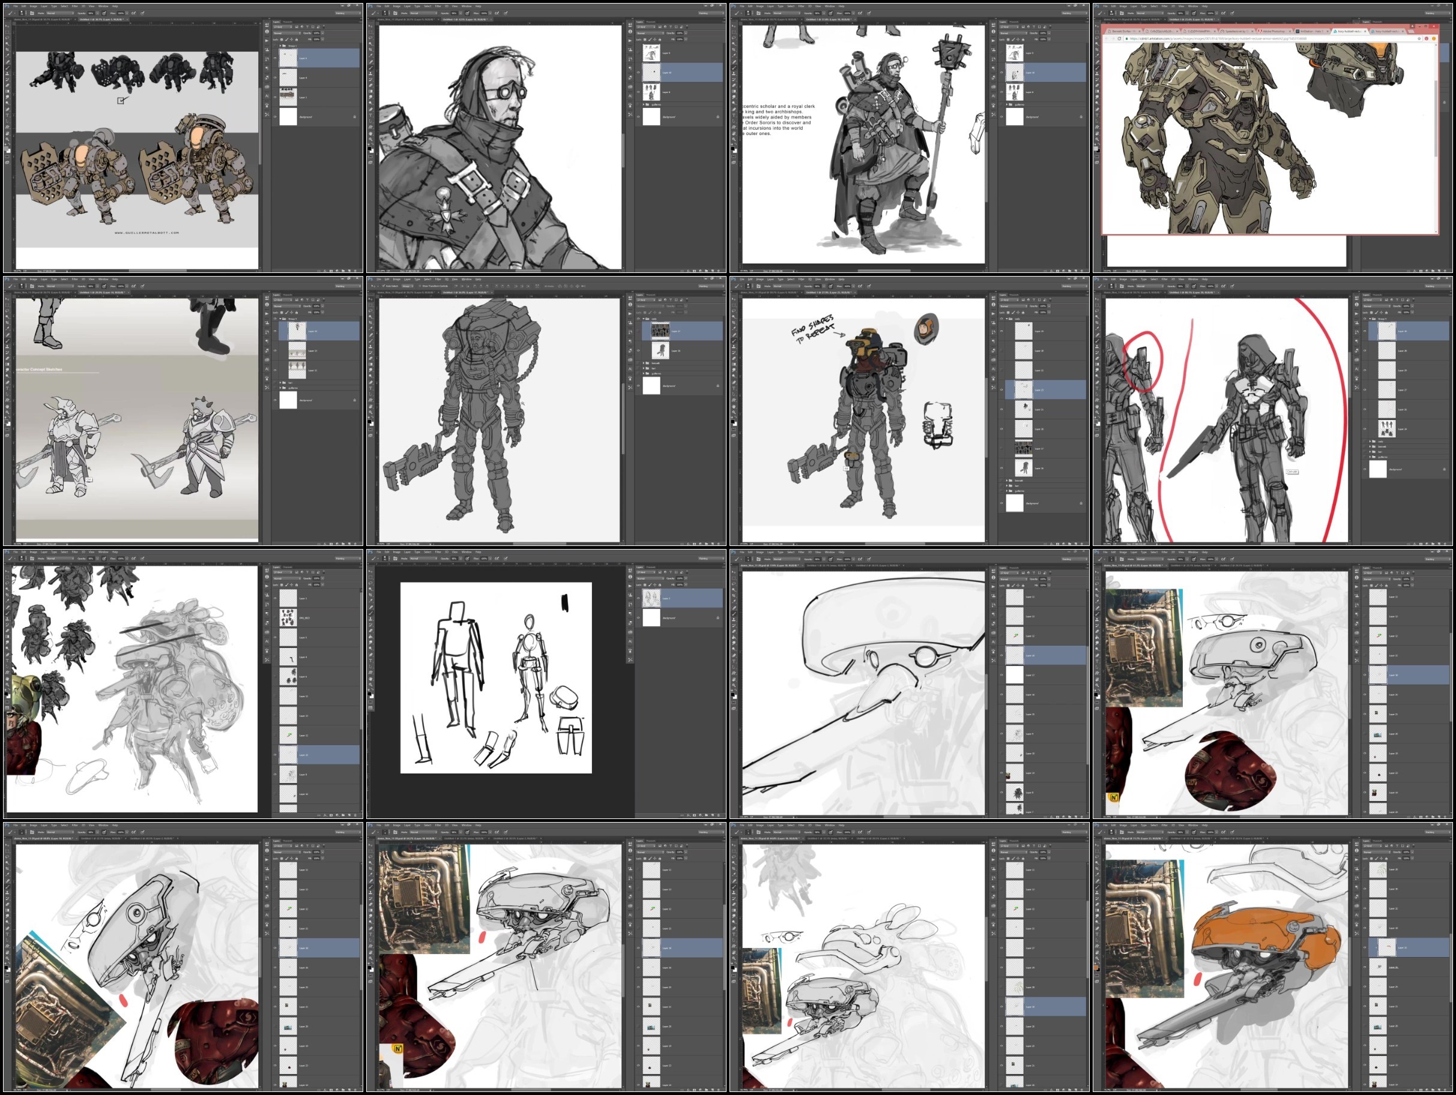This screenshot has width=1456, height=1095.
Task: Click the fx layer style icon in the shield-robots frame
Action: [325, 272]
